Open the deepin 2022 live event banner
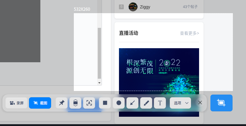This screenshot has height=126, width=246. point(159,82)
